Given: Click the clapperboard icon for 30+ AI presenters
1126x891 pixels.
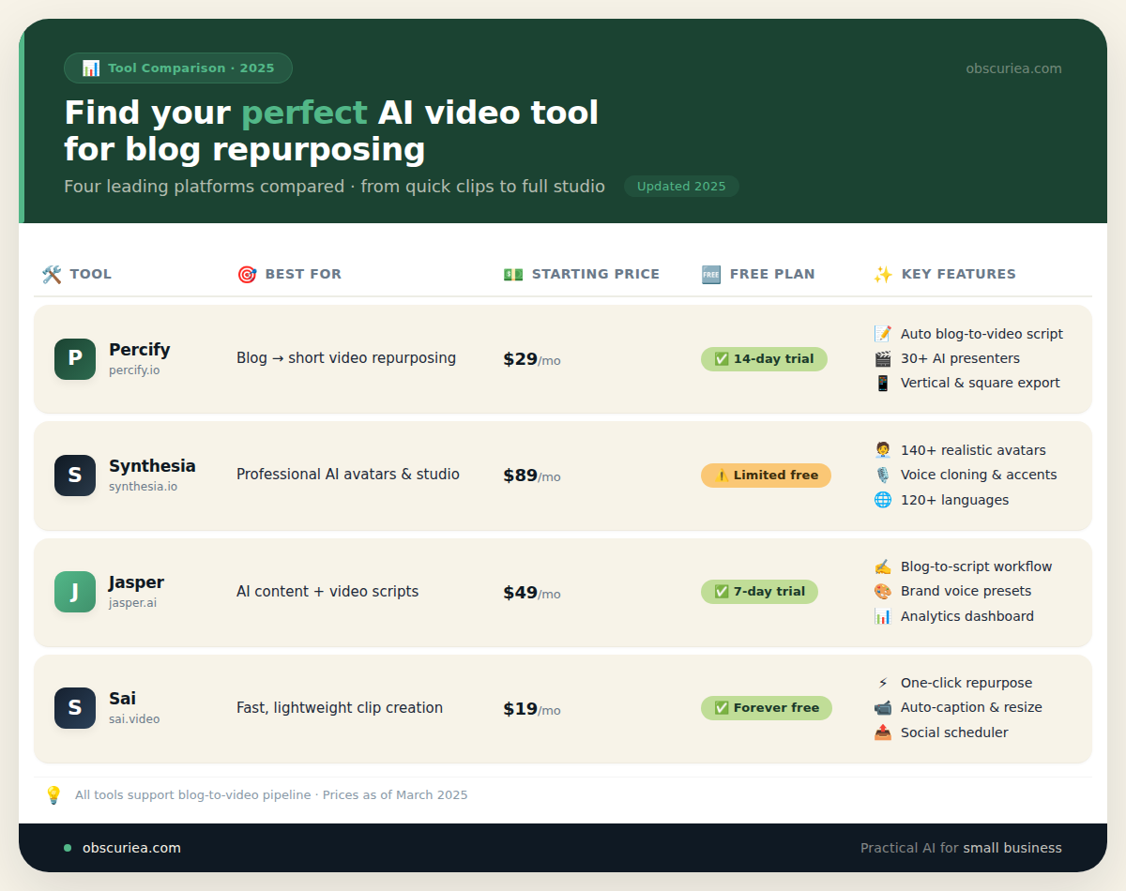Looking at the screenshot, I should [x=883, y=358].
